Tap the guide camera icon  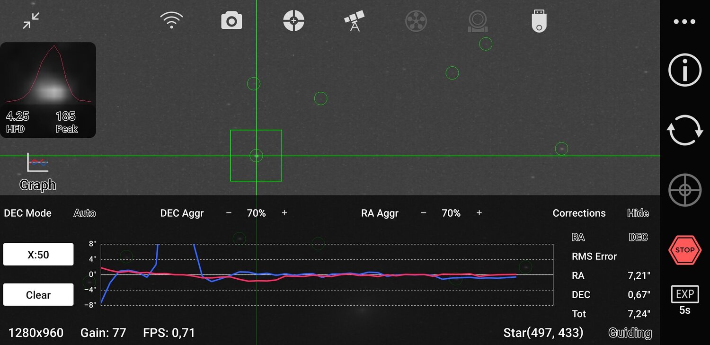[477, 20]
